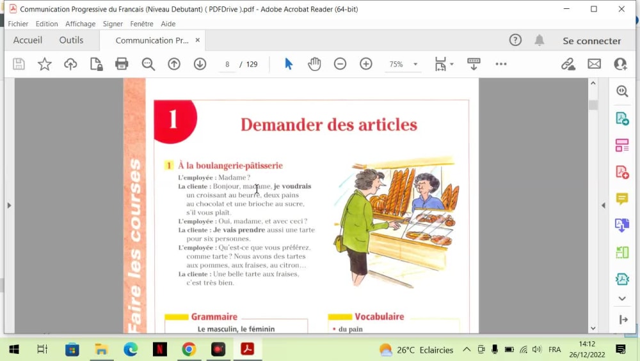The image size is (640, 361).
Task: Zoom in using the plus icon
Action: point(365,64)
